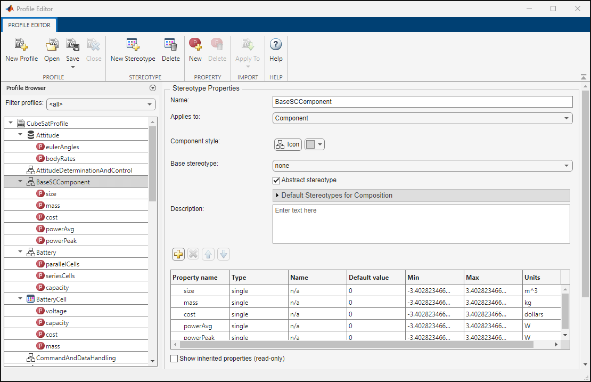Select the PROFILE EDITOR tab
The height and width of the screenshot is (382, 591).
click(29, 25)
